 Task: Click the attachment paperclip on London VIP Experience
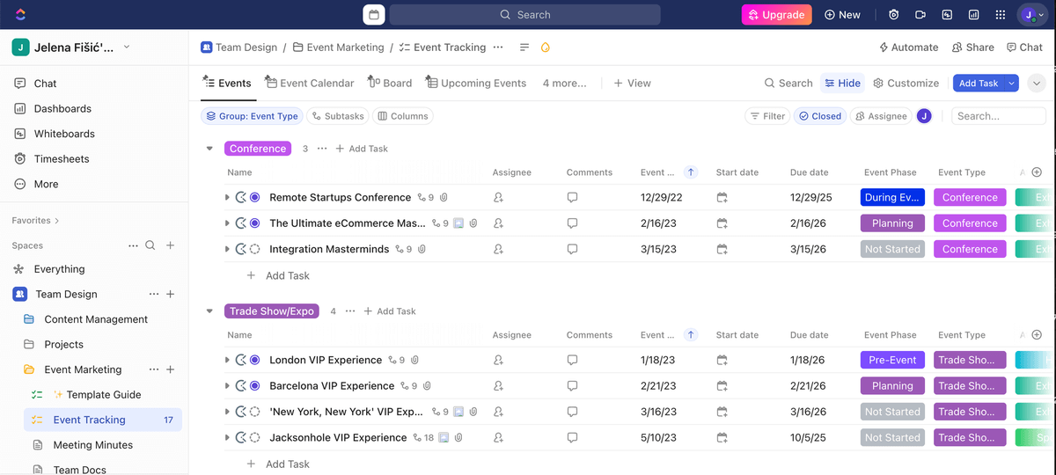tap(414, 360)
